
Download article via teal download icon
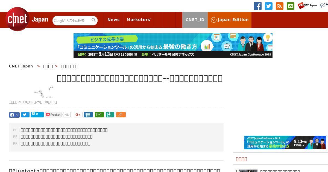coord(110,115)
